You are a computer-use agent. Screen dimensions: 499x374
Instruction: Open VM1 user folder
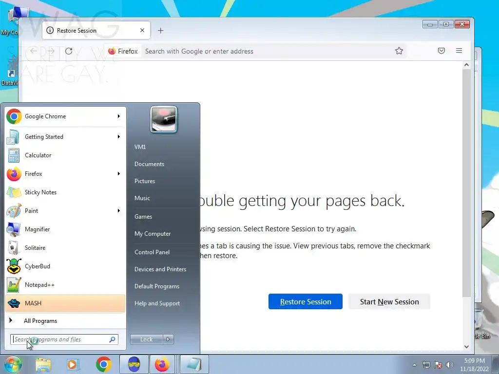click(140, 147)
